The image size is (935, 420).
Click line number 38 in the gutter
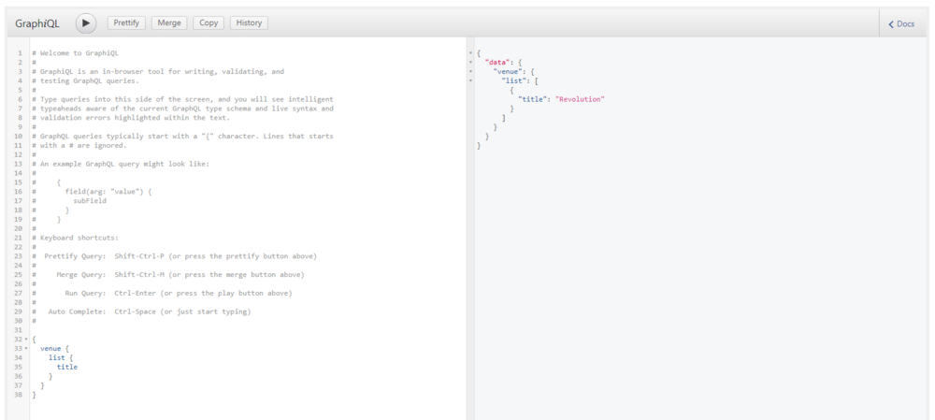point(18,395)
